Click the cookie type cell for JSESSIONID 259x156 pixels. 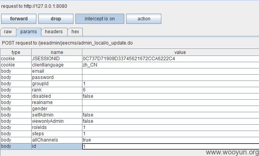point(16,59)
